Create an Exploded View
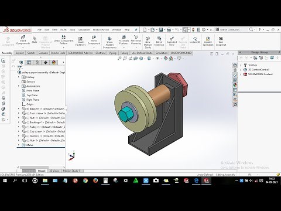 coord(172,41)
